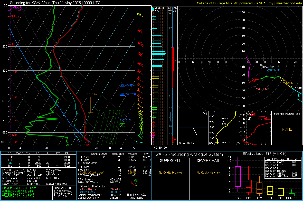Viewport: 303px width, 201px height.
Task: Click the OMEGA label on the skew-T
Action: 16,7
